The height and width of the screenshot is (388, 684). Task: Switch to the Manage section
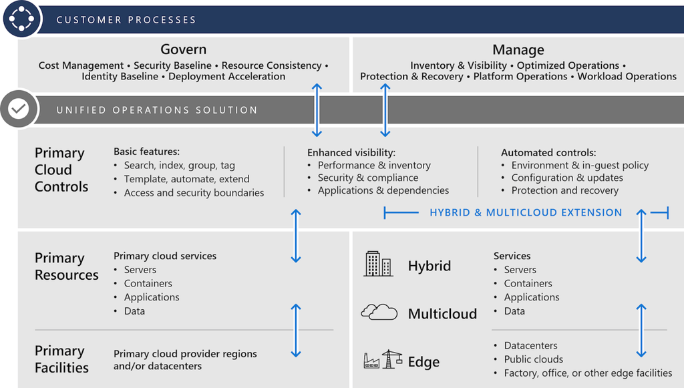[518, 49]
